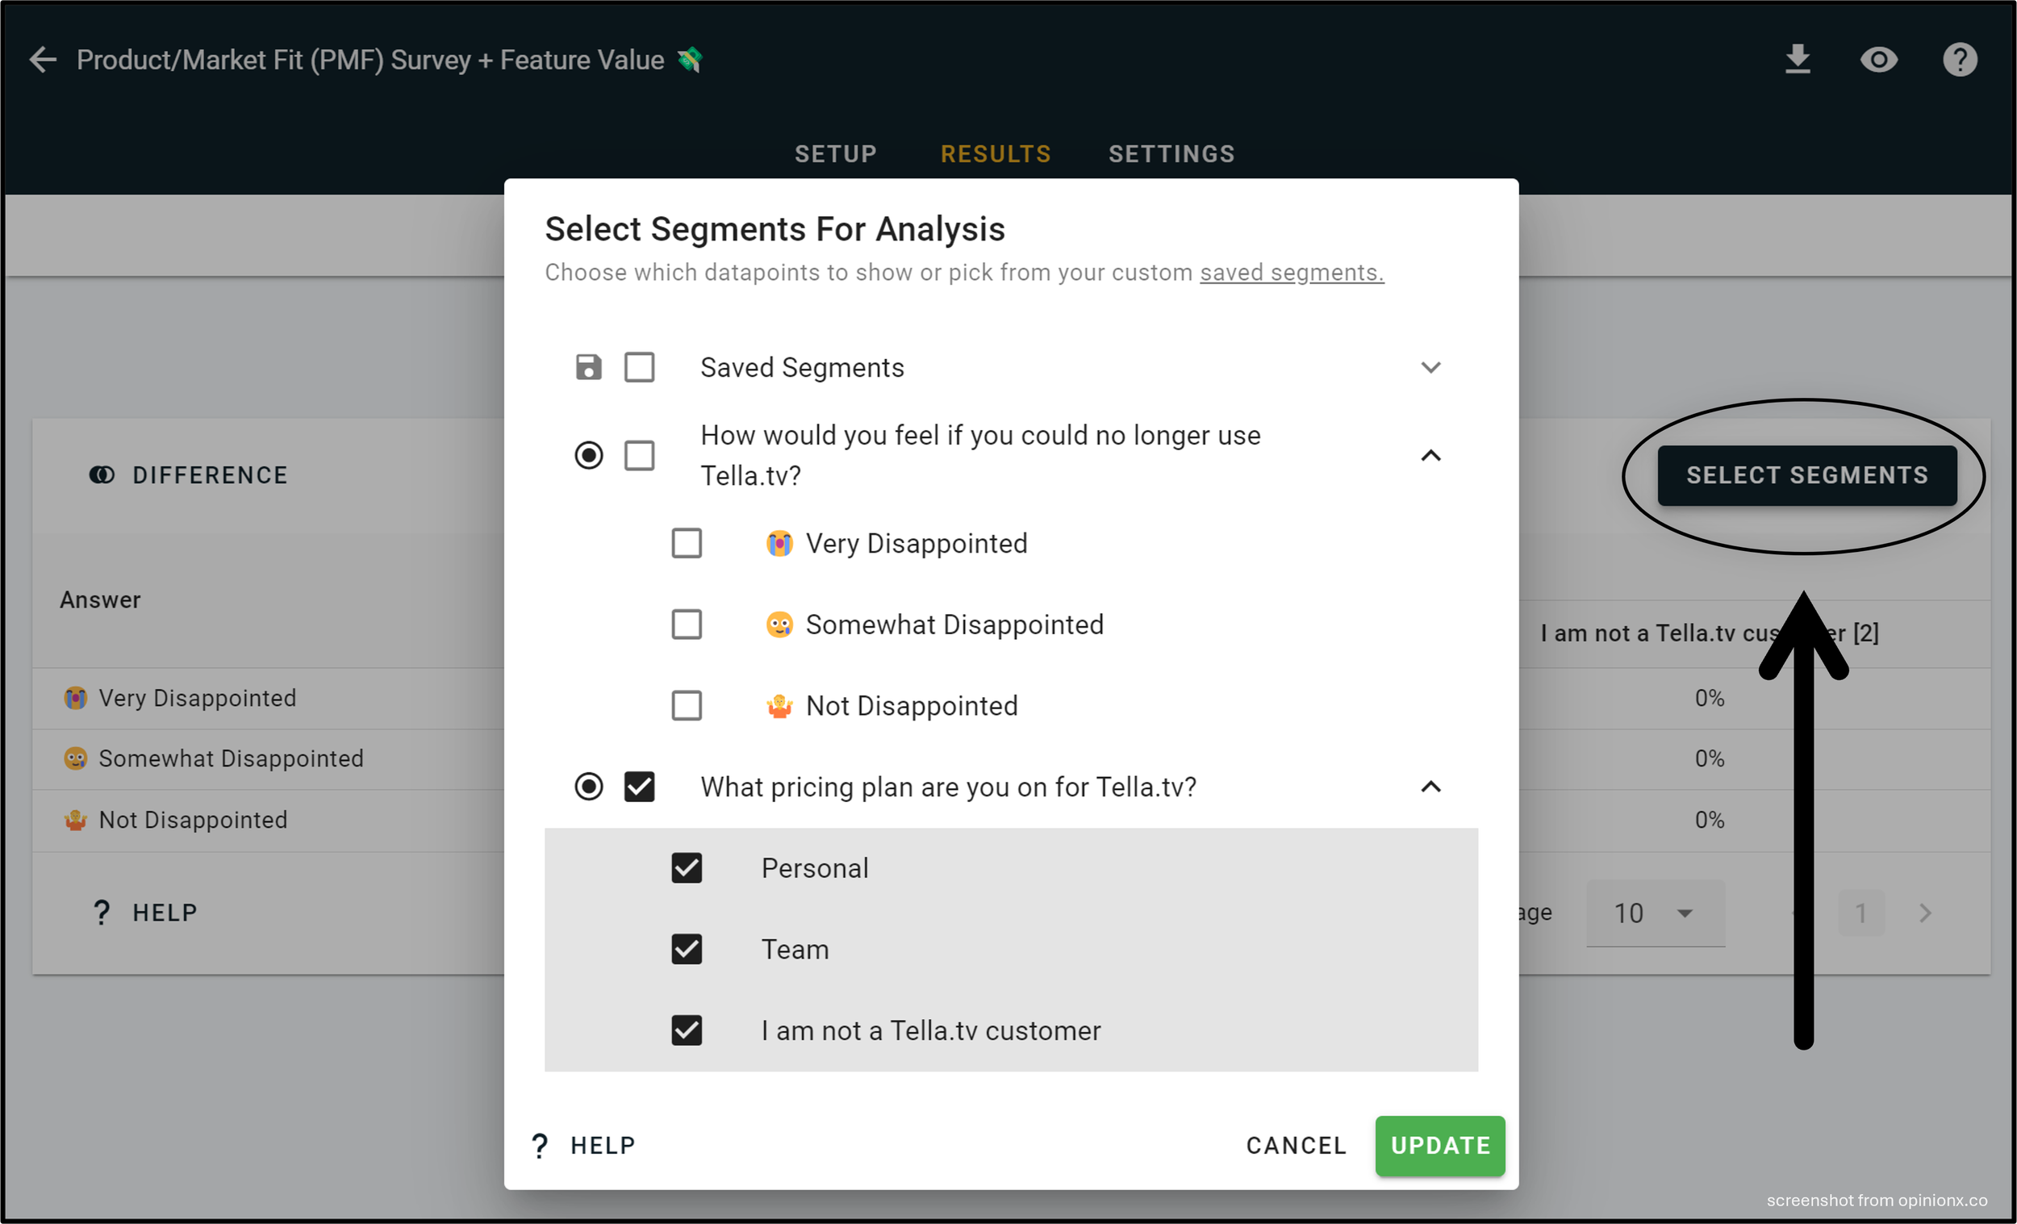
Task: Click the dialog's Help question mark
Action: point(540,1147)
